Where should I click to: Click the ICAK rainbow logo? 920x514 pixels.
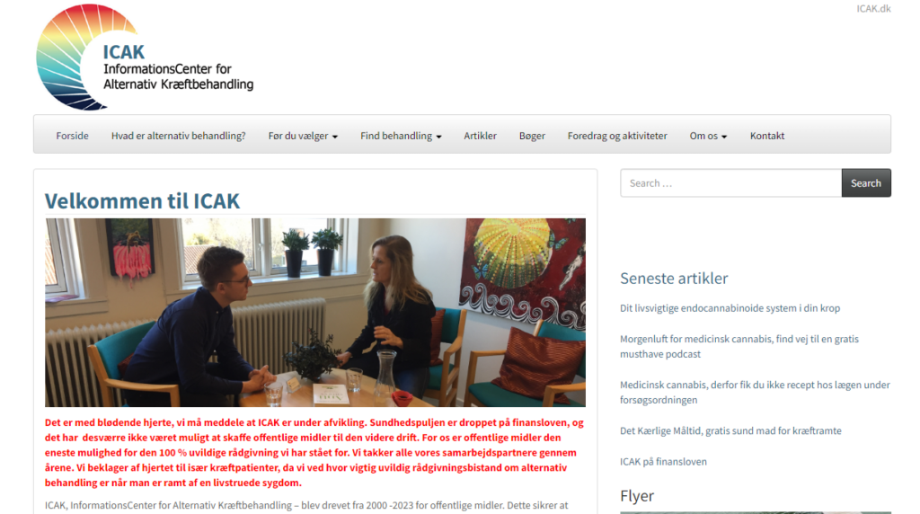pos(145,57)
